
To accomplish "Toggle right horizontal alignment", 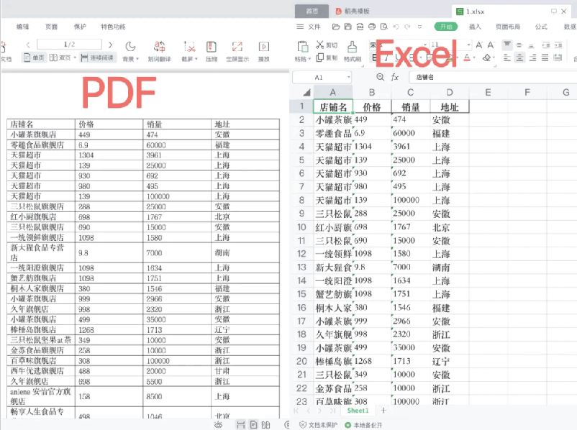I will coord(532,58).
